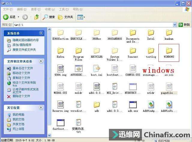The height and width of the screenshot is (142, 192).
Task: Open the 收藏(A) menu
Action: click(x=50, y=9)
